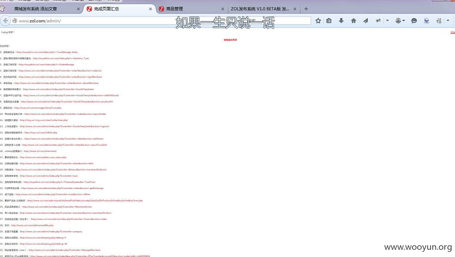The width and height of the screenshot is (455, 257).
Task: Open the FinanceSystem TuanPoint link
Action: click(x=59, y=182)
